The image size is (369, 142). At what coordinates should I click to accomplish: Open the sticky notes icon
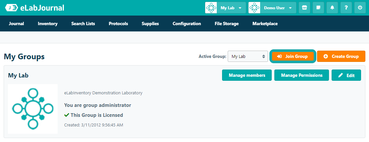(318, 8)
